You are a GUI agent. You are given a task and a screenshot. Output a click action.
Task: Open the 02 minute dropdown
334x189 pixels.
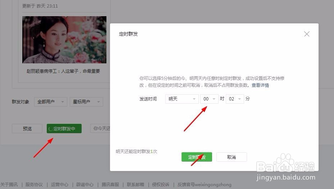pyautogui.click(x=235, y=99)
